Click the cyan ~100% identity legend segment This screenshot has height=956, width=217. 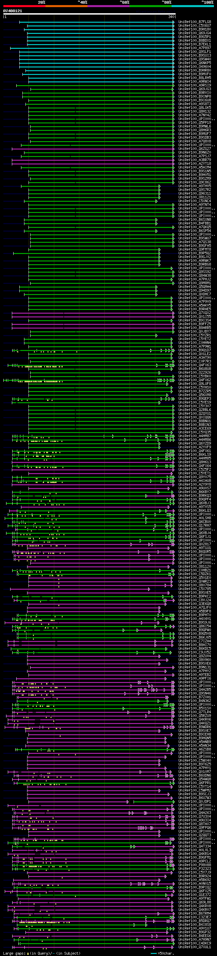[193, 6]
